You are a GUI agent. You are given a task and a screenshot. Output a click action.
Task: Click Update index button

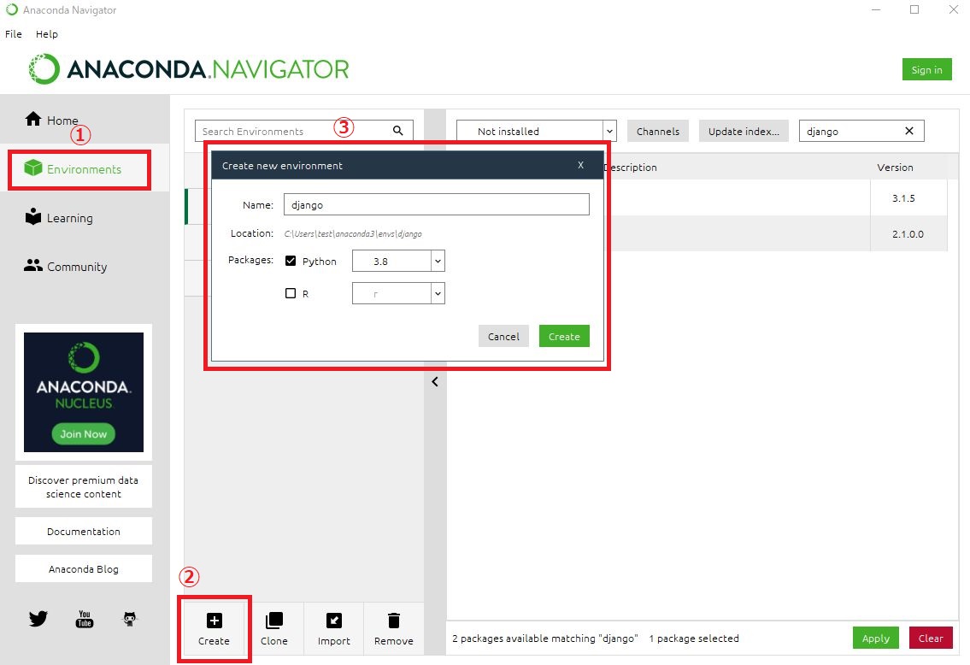(x=744, y=131)
